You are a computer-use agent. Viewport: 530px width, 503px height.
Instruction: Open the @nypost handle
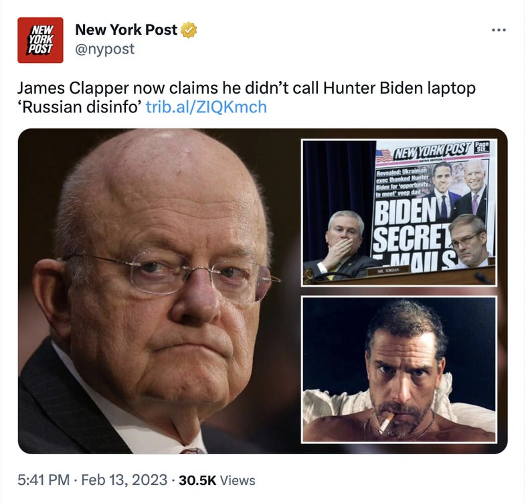[105, 49]
